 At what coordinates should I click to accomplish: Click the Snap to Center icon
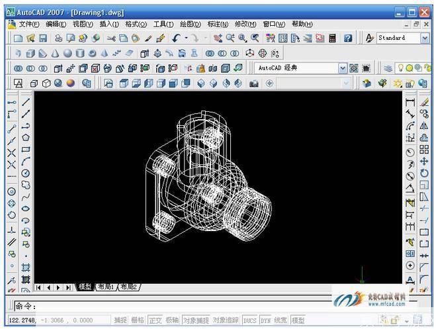pos(12,191)
